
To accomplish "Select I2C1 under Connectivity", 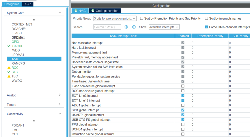I will click(15, 134).
